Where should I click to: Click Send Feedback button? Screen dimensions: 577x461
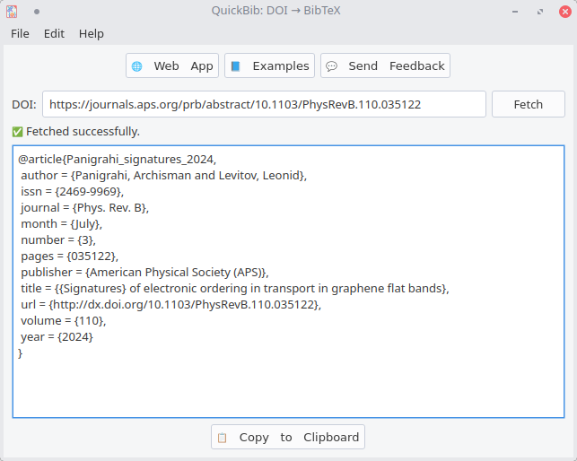[385, 65]
